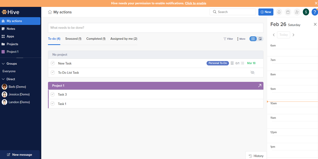Open the Filter options
The image size is (318, 159).
tap(228, 39)
